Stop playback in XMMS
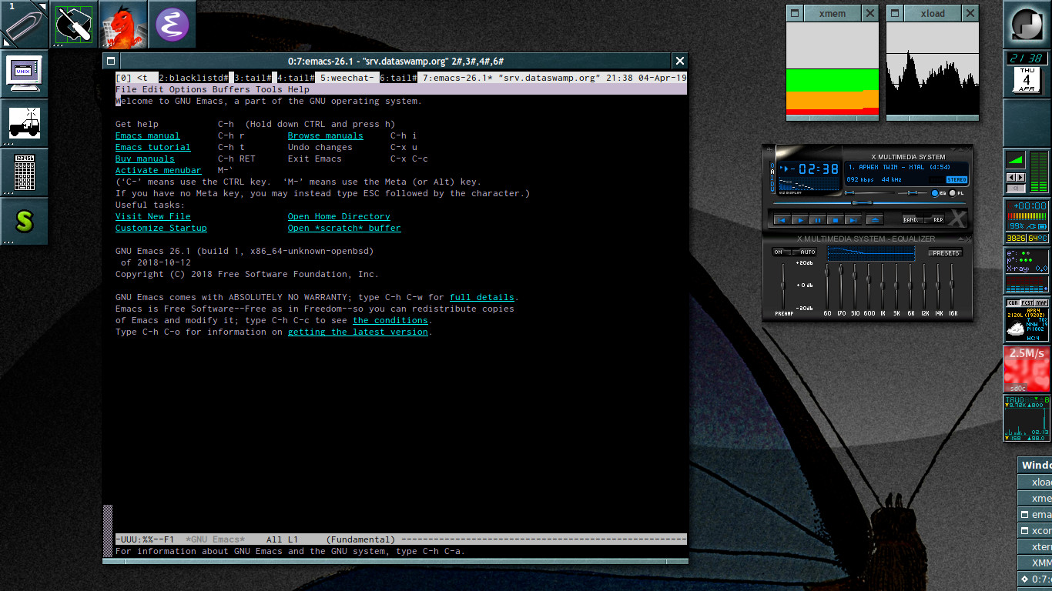Image resolution: width=1052 pixels, height=591 pixels. 836,220
